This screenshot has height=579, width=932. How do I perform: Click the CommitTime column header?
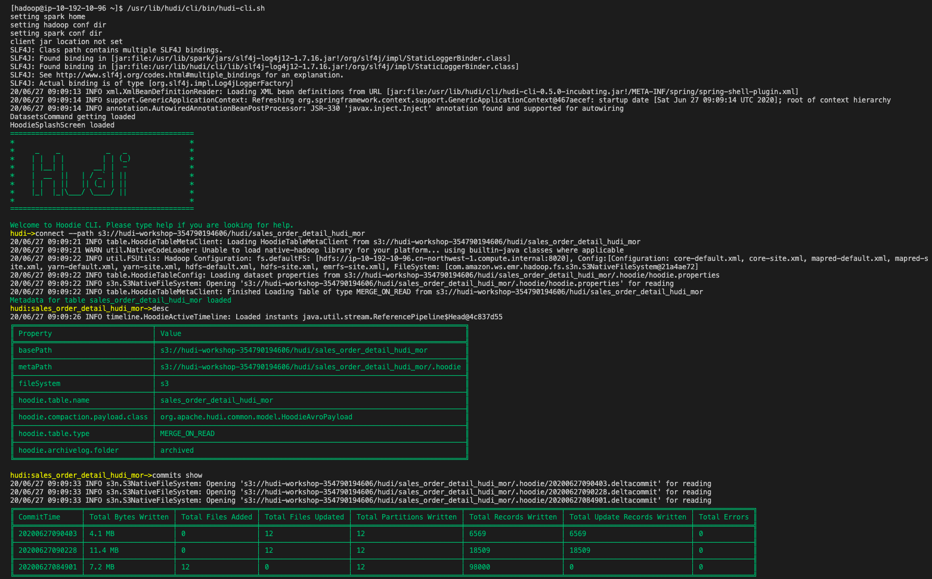click(39, 517)
